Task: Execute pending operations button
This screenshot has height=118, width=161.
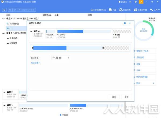Action: point(27,10)
